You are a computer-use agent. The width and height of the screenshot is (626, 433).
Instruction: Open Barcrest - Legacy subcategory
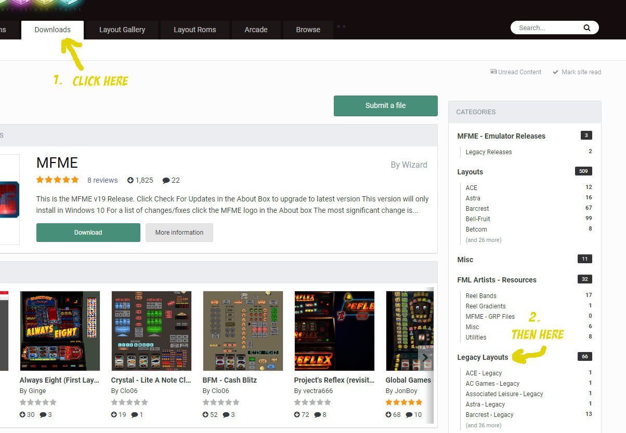point(489,415)
